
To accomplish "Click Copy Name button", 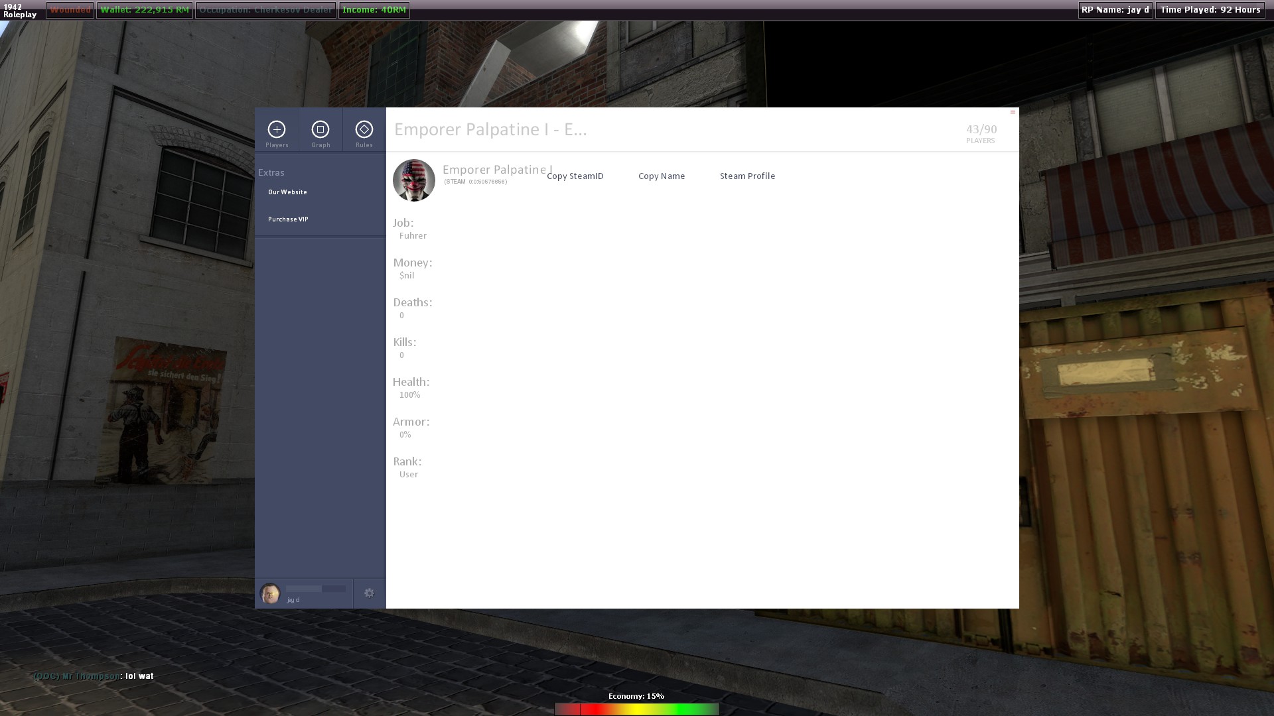I will 662,176.
